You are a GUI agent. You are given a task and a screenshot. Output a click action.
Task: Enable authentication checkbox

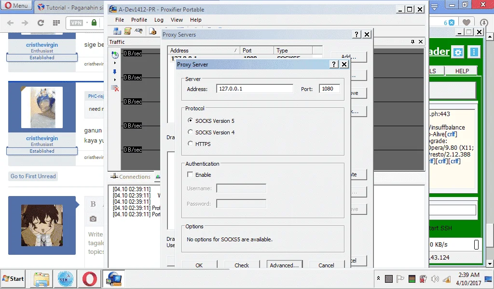click(190, 174)
